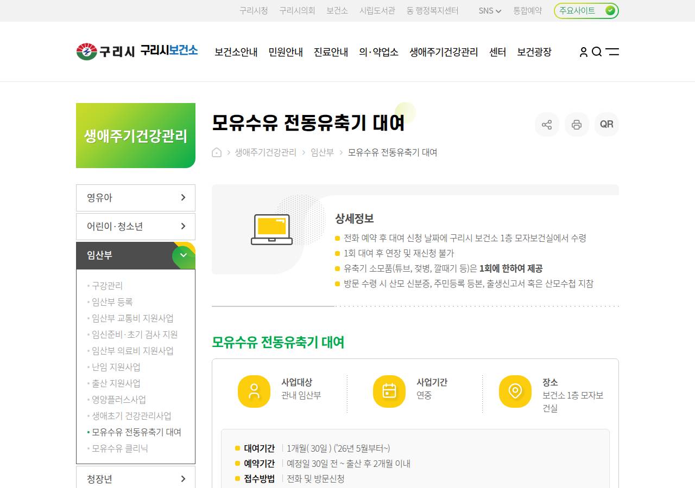
Task: Click the share icon button
Action: tap(547, 125)
